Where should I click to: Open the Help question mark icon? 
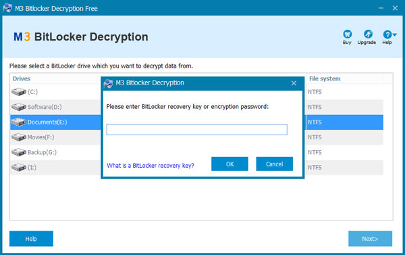point(387,34)
